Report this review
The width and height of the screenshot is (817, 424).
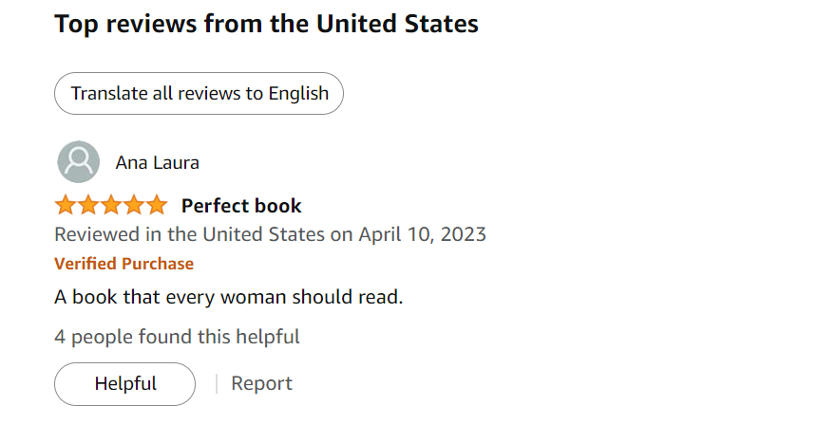(261, 383)
